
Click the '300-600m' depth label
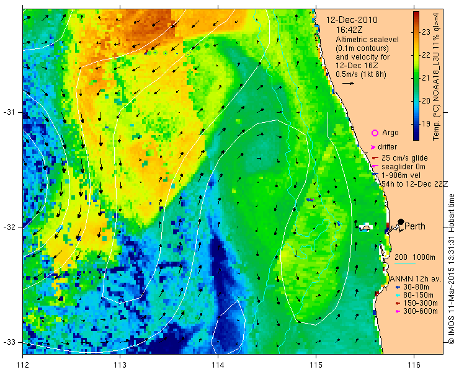tap(421, 311)
